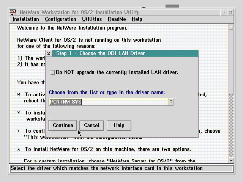This screenshot has width=243, height=182.
Task: Open the NetWare window system menu icon
Action: [13, 13]
